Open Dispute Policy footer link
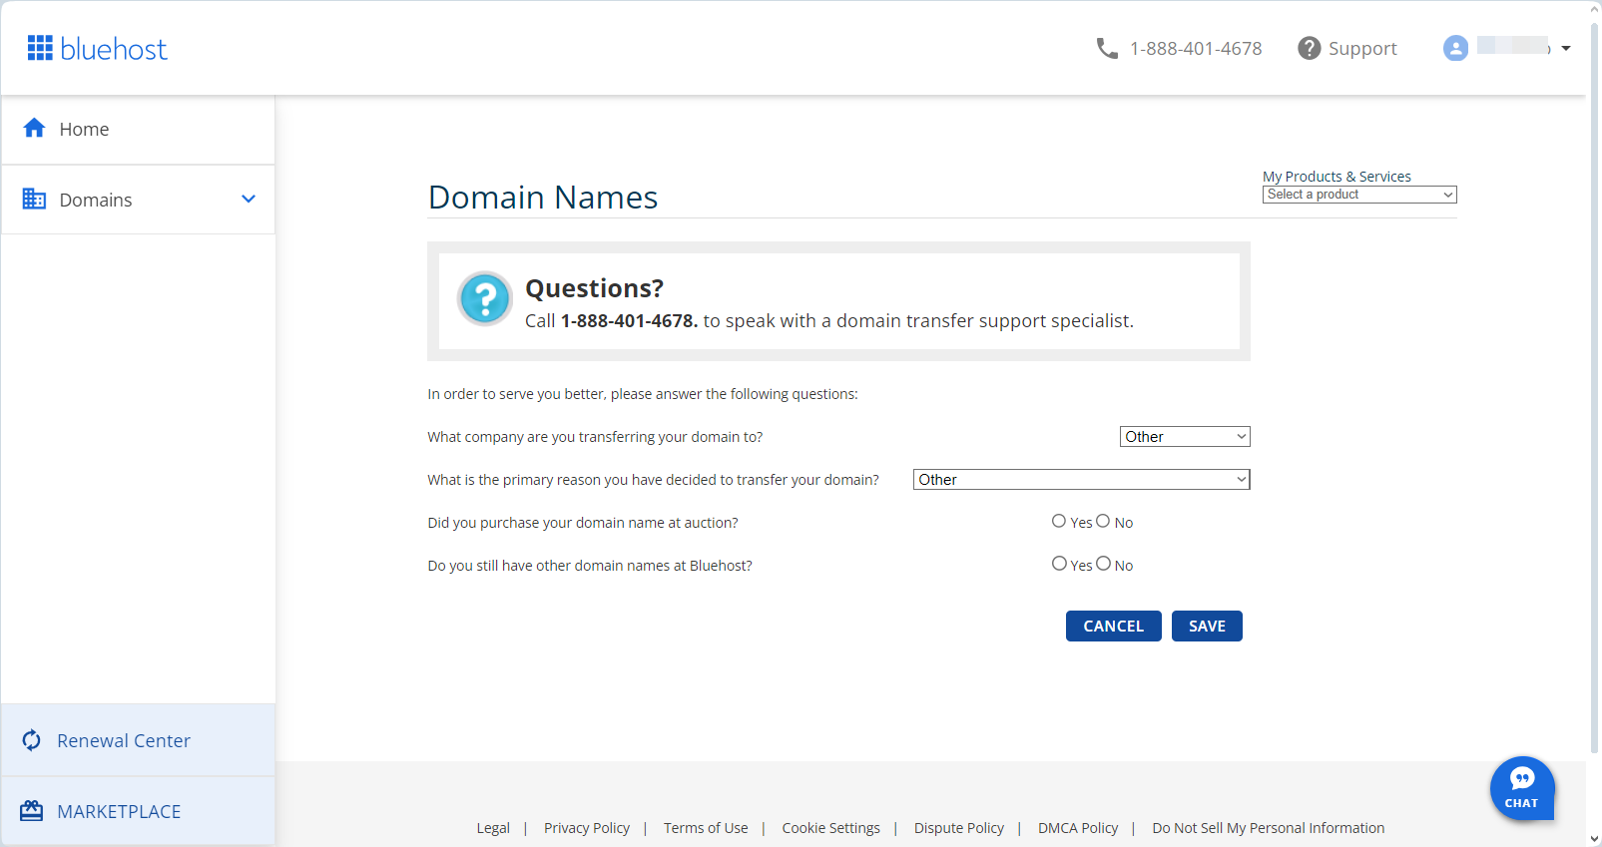Screen dimensions: 1602x847 [x=959, y=828]
